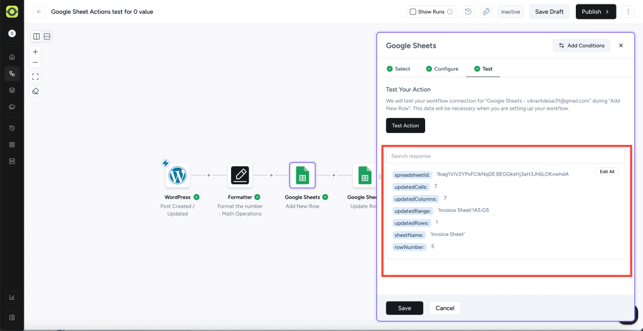The width and height of the screenshot is (643, 331).
Task: Click the WordPress trigger node icon
Action: [x=178, y=176]
